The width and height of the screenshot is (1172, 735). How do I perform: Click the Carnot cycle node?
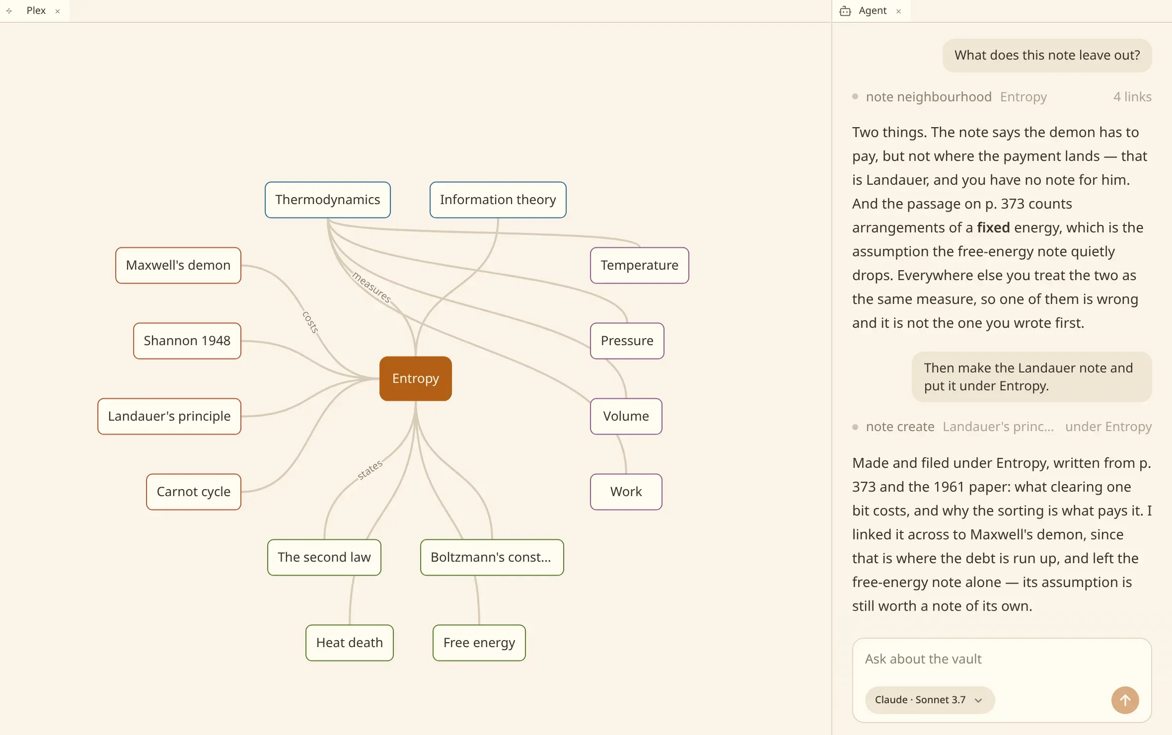tap(194, 492)
